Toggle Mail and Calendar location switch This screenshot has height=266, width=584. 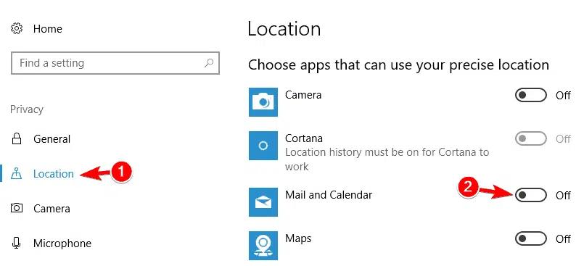point(531,195)
